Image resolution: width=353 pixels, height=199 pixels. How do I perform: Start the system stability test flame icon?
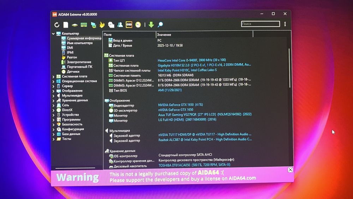(102, 24)
